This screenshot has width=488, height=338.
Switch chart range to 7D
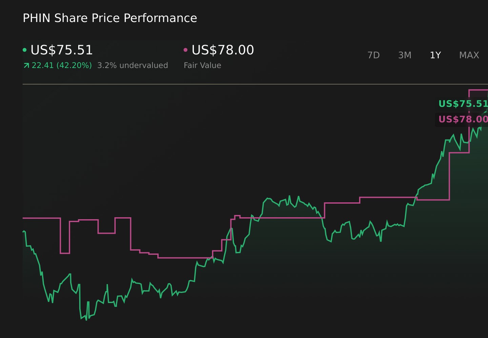tap(373, 55)
